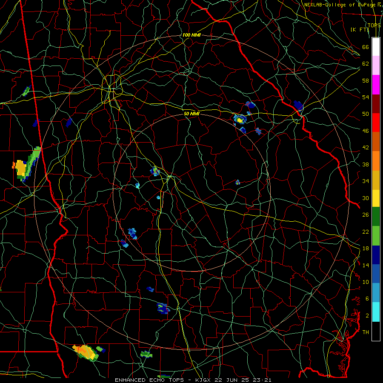Click the "22" legend value
This screenshot has height=383, width=383.
point(366,232)
